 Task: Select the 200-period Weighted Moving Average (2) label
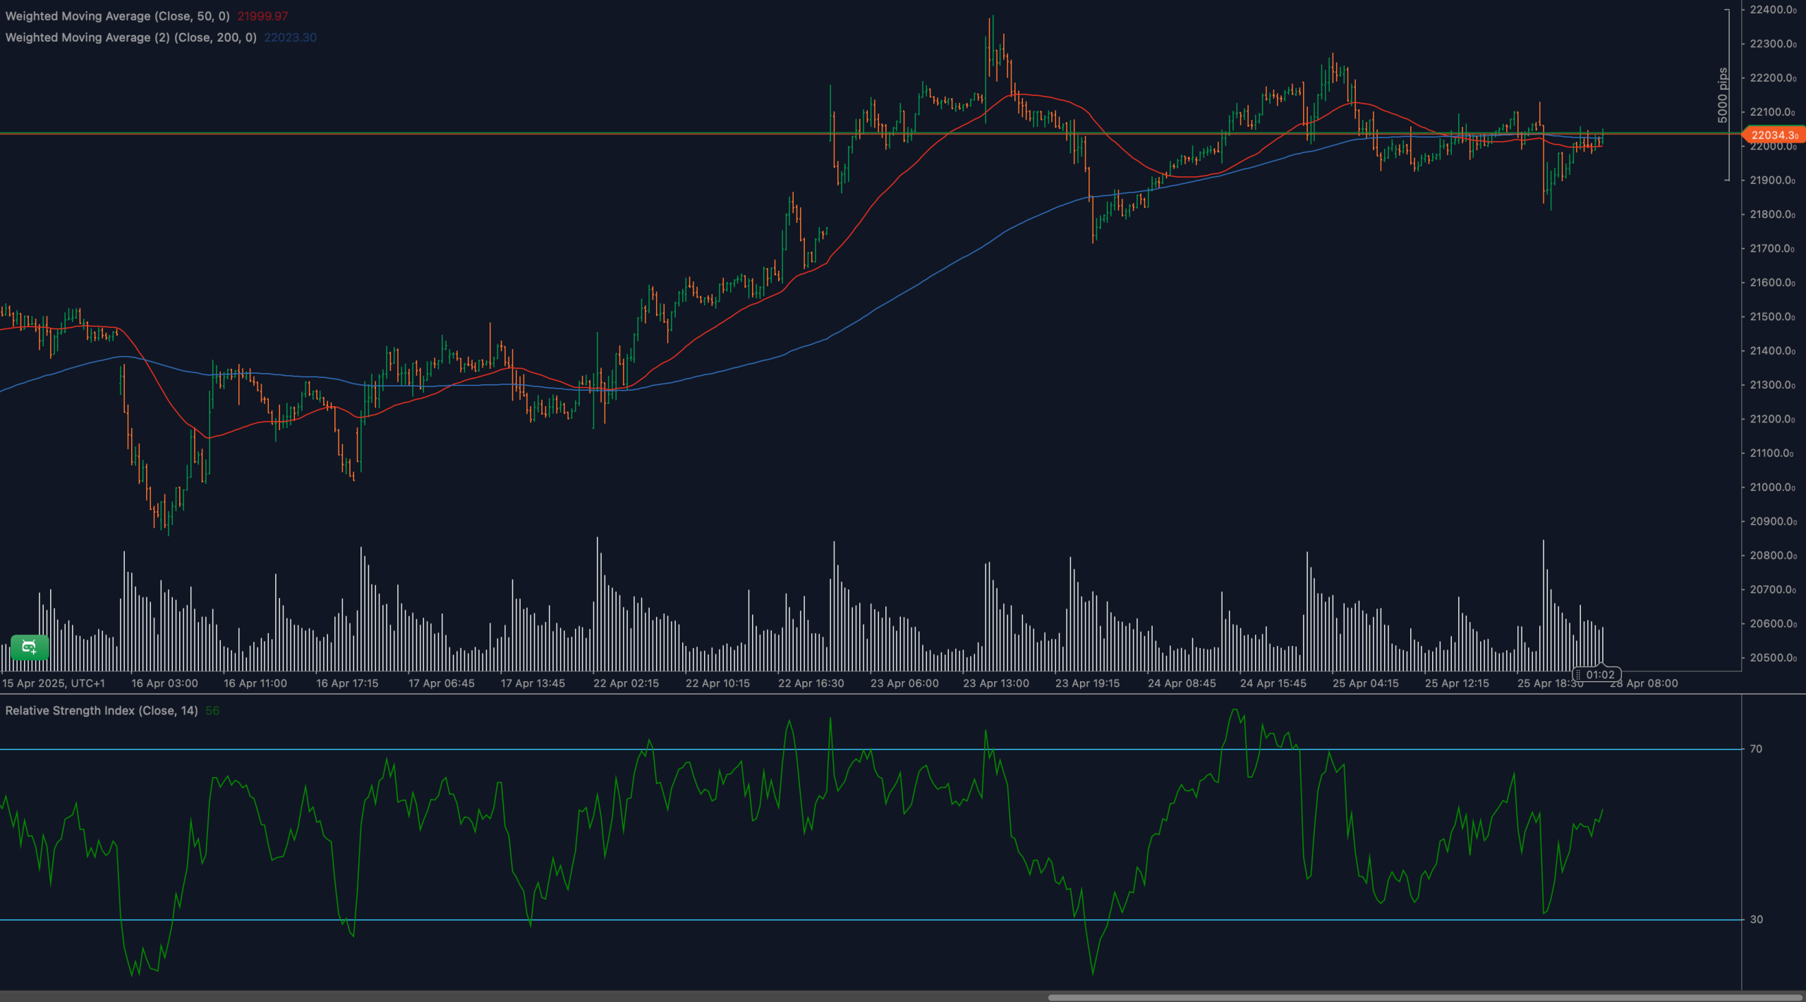131,37
